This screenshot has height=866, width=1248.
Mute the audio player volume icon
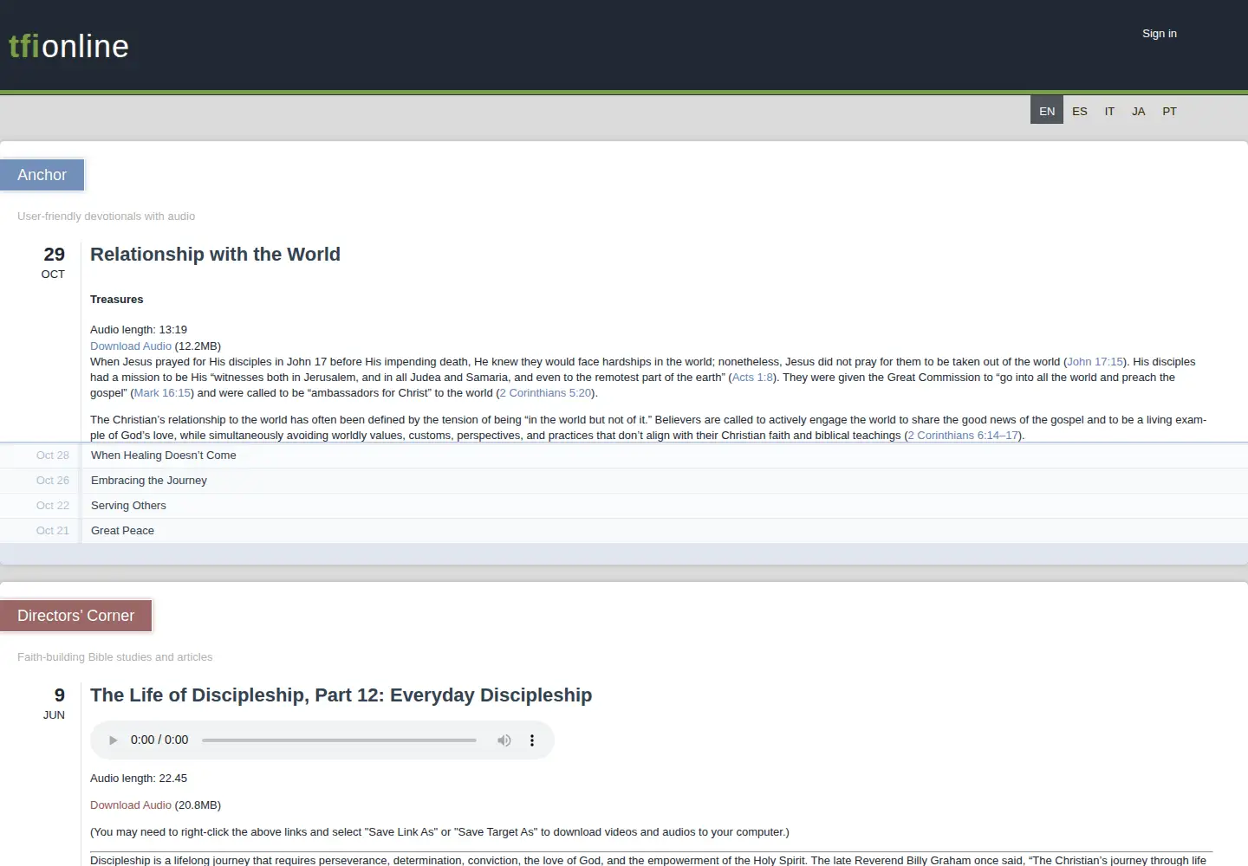click(x=504, y=740)
